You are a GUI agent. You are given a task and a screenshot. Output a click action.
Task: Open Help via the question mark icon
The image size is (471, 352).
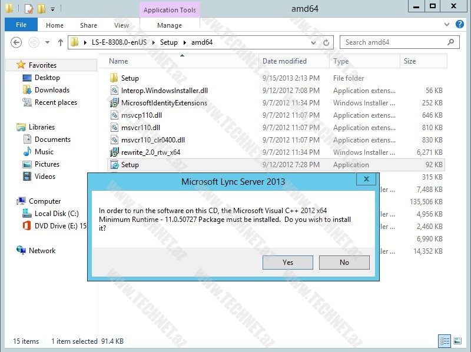[460, 24]
